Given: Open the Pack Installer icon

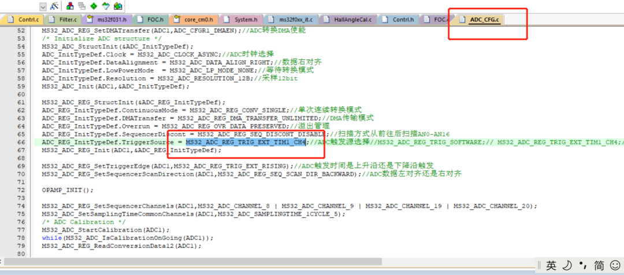Looking at the screenshot, I should (x=118, y=6).
